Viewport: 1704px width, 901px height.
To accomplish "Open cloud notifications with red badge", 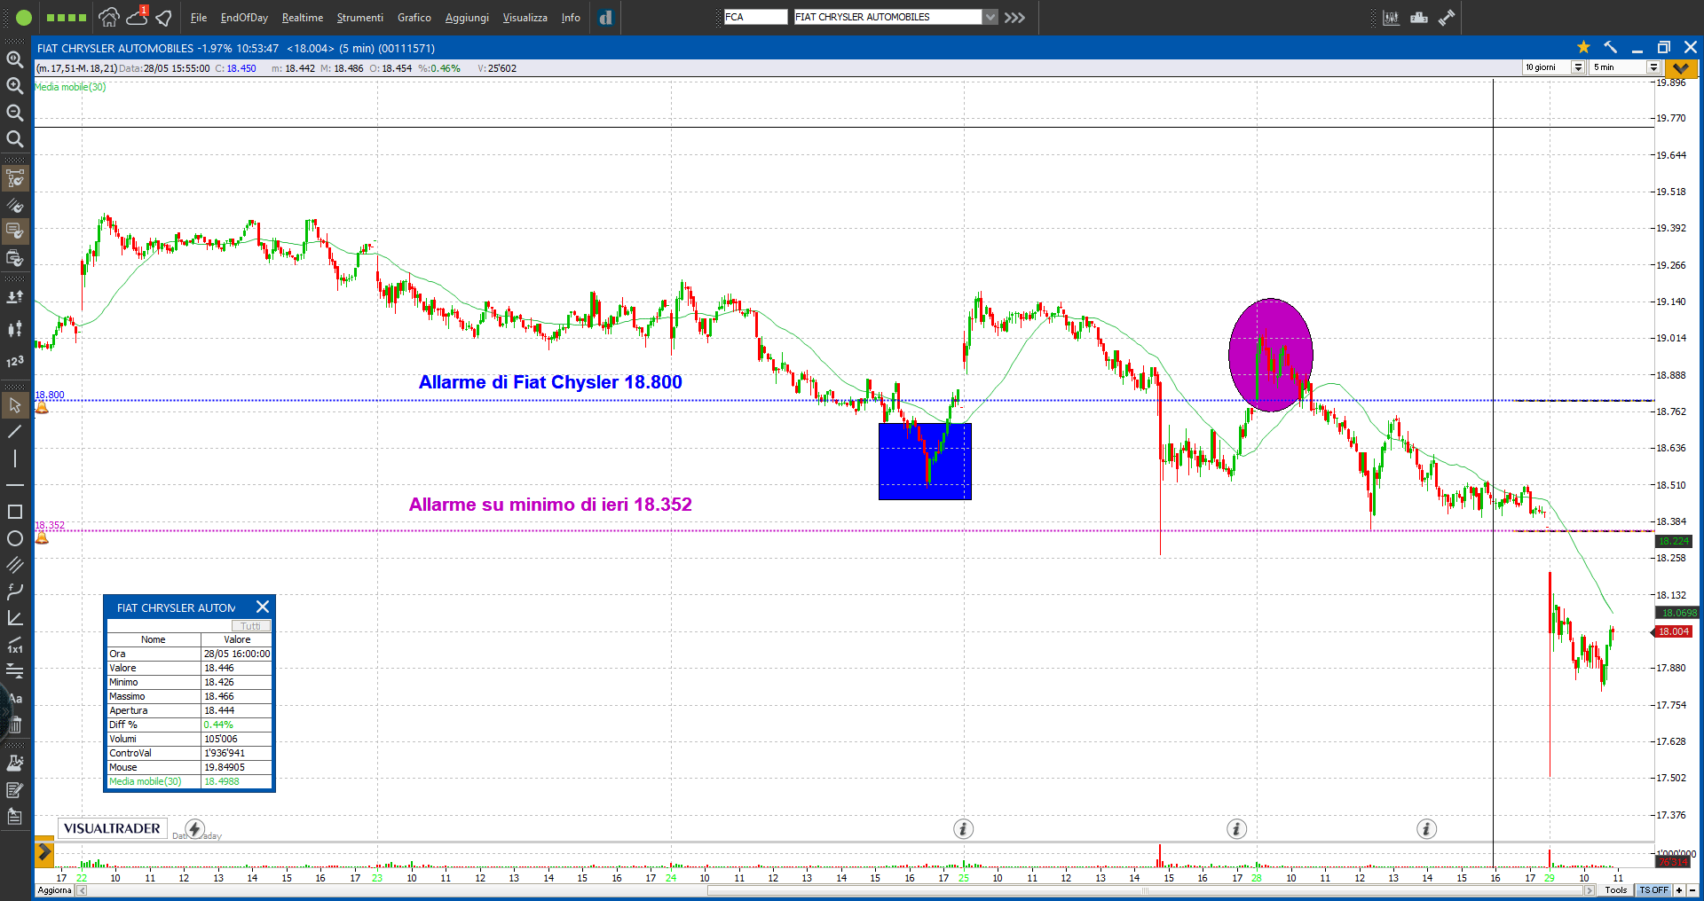I will click(137, 17).
